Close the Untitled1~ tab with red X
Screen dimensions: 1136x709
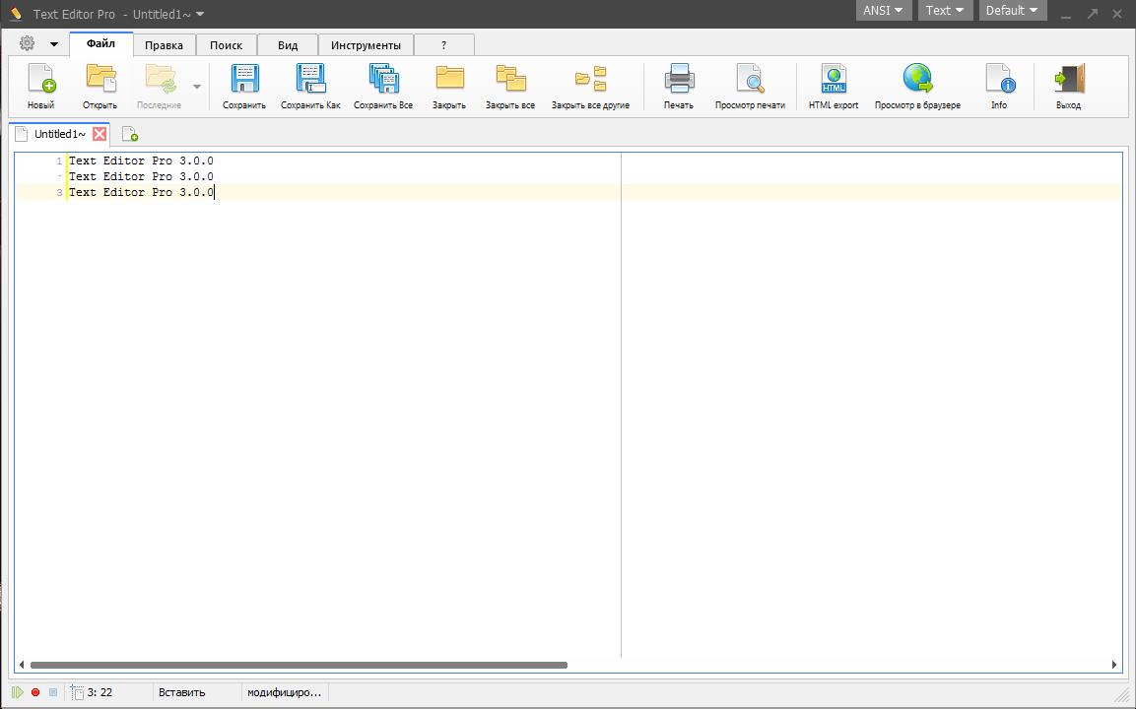(100, 134)
